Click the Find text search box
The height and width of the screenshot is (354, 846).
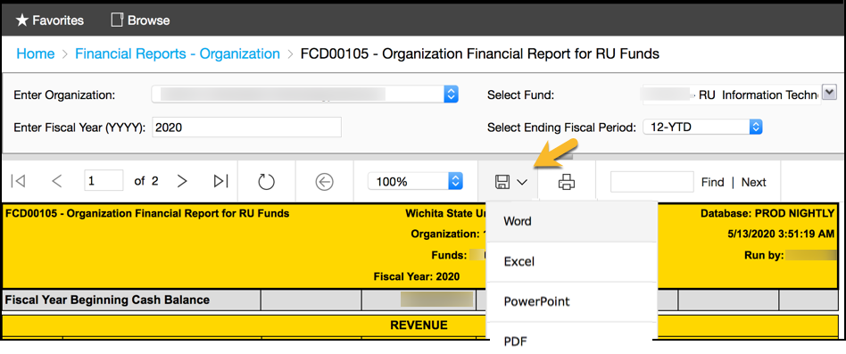point(651,182)
